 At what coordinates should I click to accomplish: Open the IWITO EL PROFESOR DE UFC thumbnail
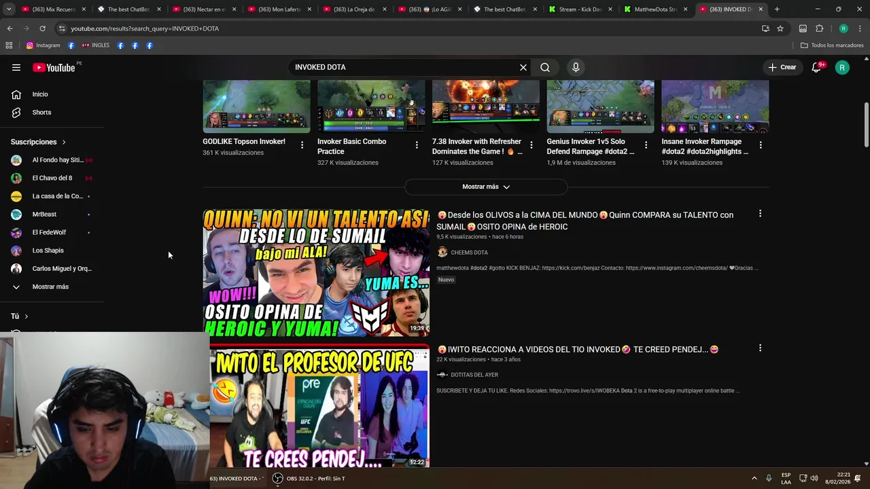(x=316, y=405)
